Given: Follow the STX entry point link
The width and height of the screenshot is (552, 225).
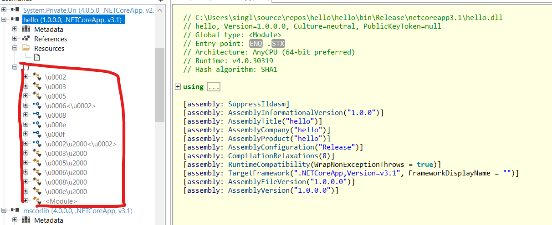Looking at the screenshot, I should (278, 44).
